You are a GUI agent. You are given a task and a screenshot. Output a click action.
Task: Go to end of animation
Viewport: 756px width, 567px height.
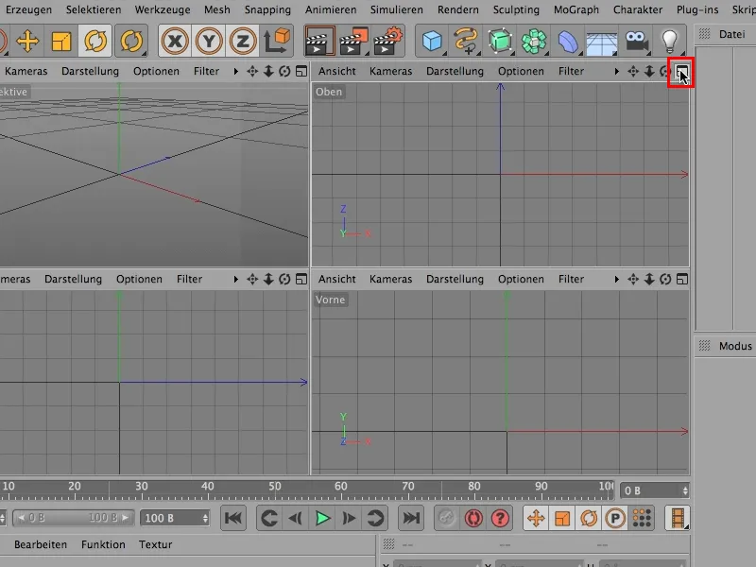tap(411, 518)
